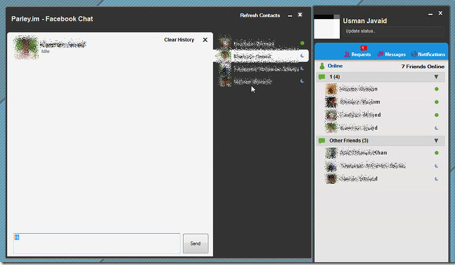Viewport: 455px width, 265px height.
Task: Focus the chat message input box
Action: pos(97,243)
